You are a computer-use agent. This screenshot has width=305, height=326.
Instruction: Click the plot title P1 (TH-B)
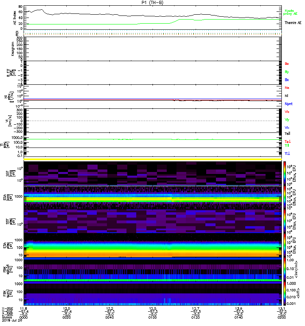point(152,2)
